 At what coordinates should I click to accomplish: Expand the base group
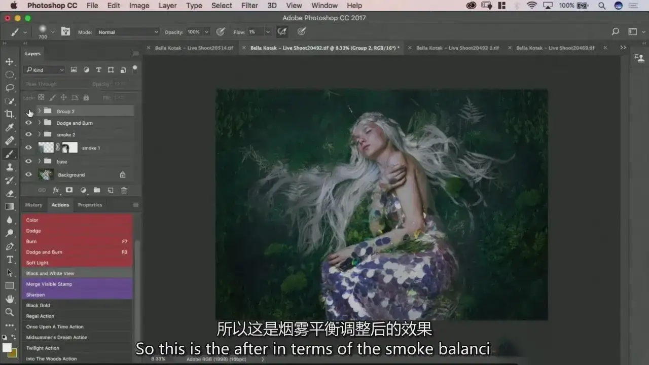tap(39, 161)
